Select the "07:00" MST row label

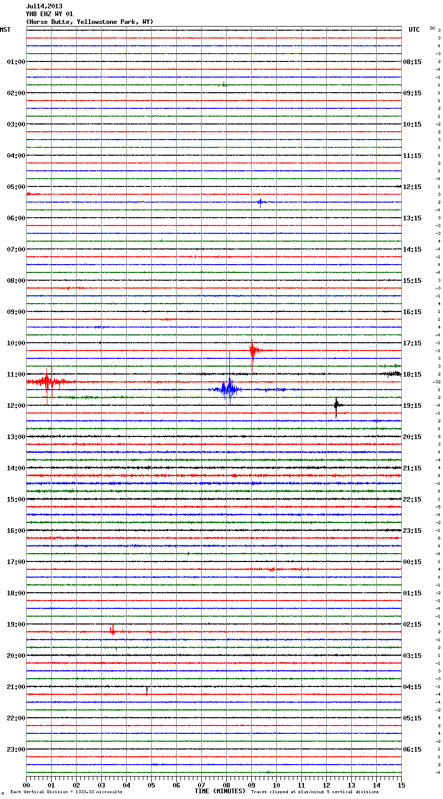pyautogui.click(x=16, y=249)
